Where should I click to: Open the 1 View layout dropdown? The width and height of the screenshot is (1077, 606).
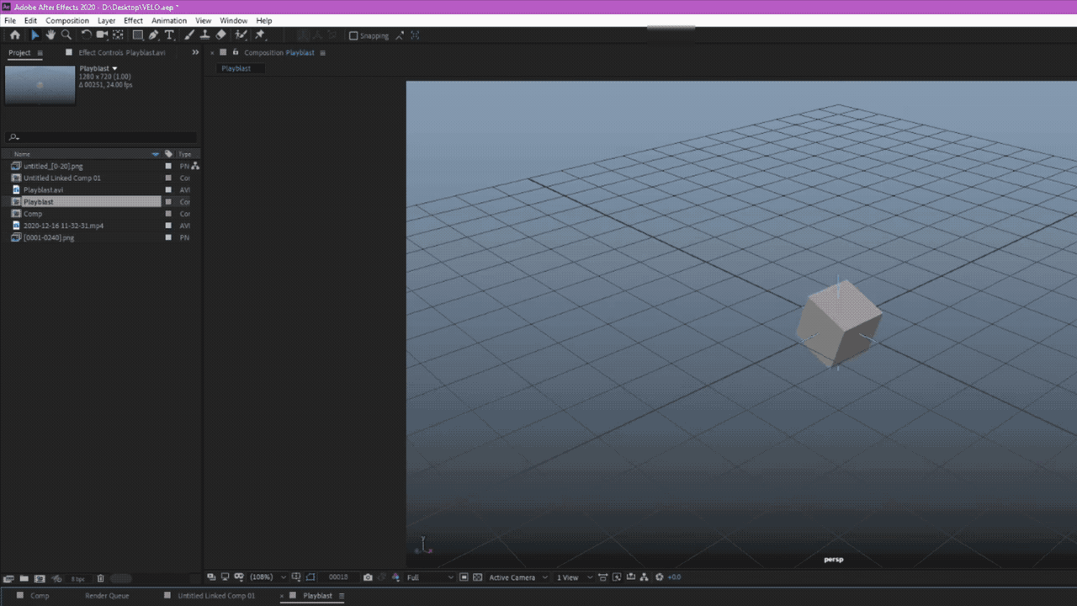pyautogui.click(x=574, y=577)
